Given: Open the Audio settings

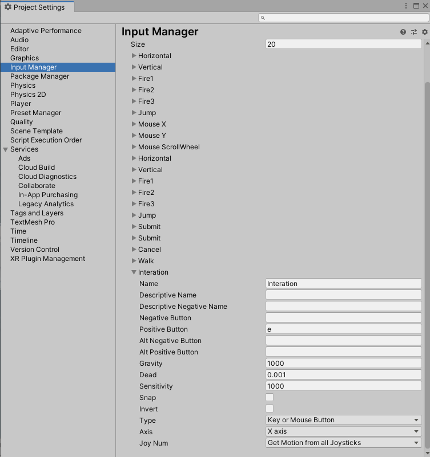Looking at the screenshot, I should (19, 40).
